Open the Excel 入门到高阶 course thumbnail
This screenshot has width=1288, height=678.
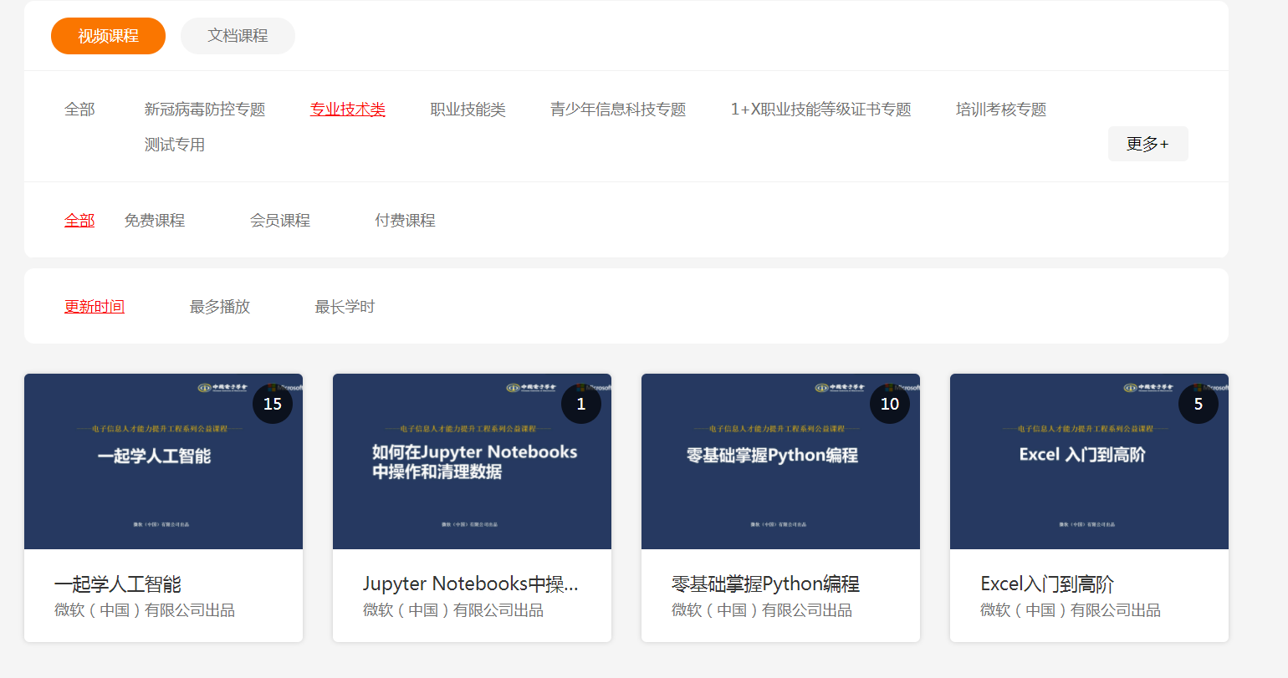1089,461
